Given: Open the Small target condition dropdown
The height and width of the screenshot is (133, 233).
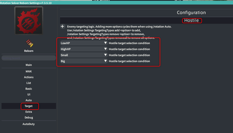Looking at the screenshot, I should [x=84, y=55].
